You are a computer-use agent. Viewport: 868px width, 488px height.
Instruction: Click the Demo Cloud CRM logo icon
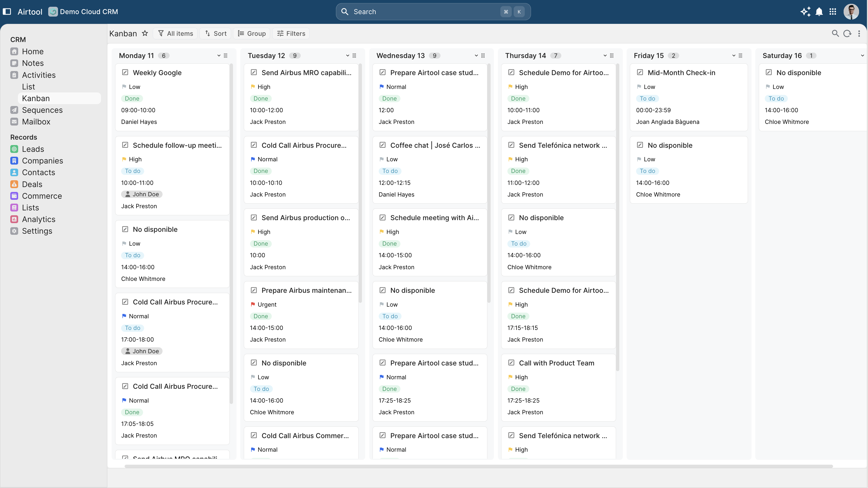(x=53, y=11)
